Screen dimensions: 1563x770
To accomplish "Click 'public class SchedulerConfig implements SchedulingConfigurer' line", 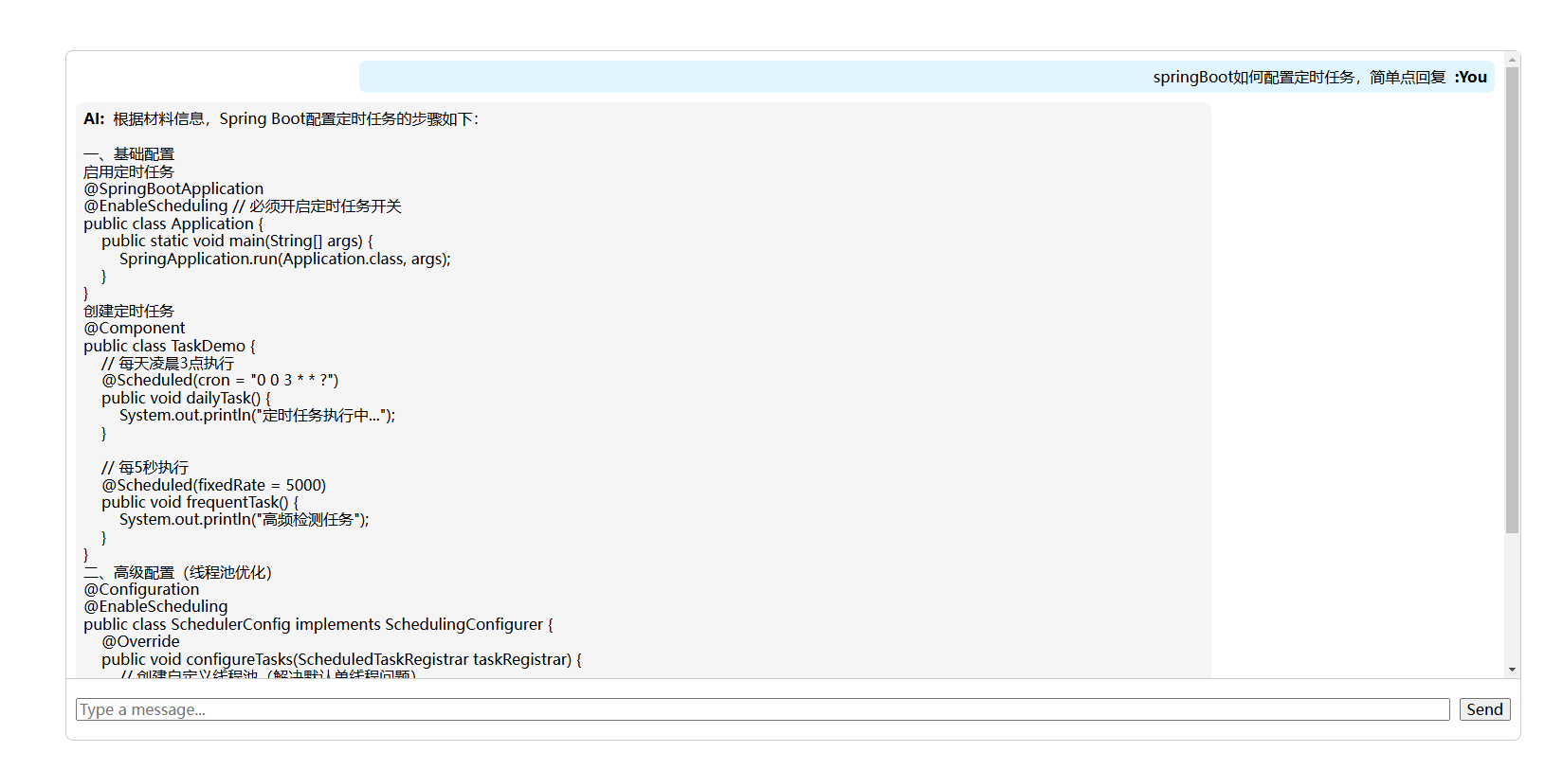I will tap(318, 624).
